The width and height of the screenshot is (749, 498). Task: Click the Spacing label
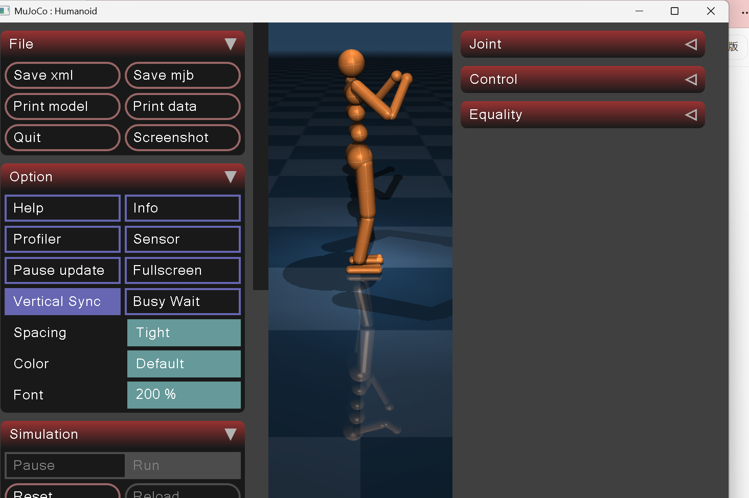pos(40,333)
